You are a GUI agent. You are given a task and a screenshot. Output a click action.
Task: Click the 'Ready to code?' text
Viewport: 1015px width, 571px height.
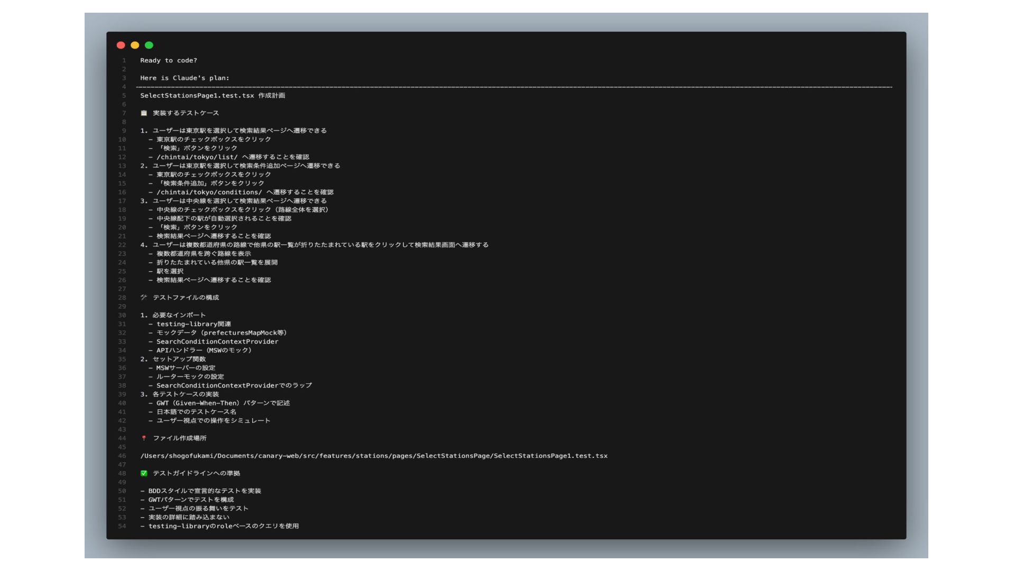pyautogui.click(x=168, y=60)
